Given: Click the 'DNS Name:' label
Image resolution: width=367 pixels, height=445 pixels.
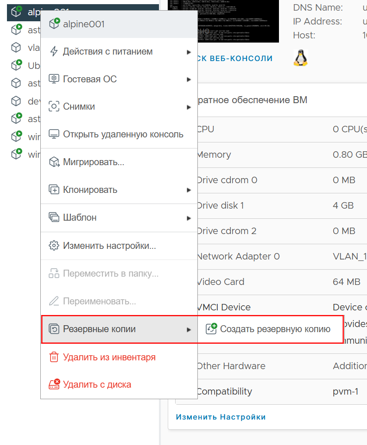Looking at the screenshot, I should click(318, 8).
